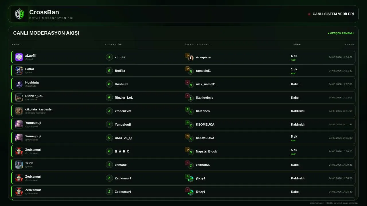The image size is (367, 206).
Task: Open crossban.com footer link
Action: click(317, 203)
